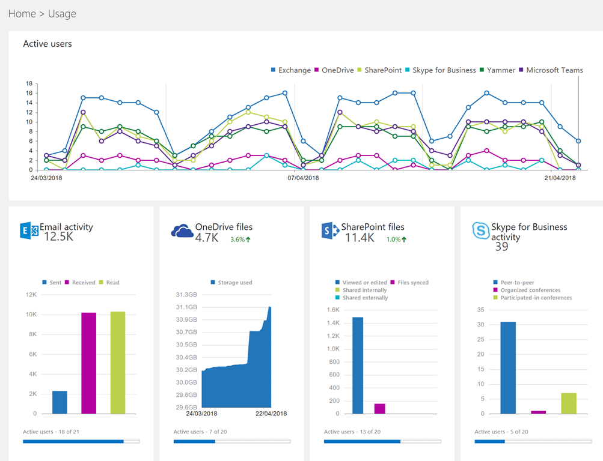Screen dimensions: 603x461
Task: Toggle Storage used legend item
Action: 231,283
